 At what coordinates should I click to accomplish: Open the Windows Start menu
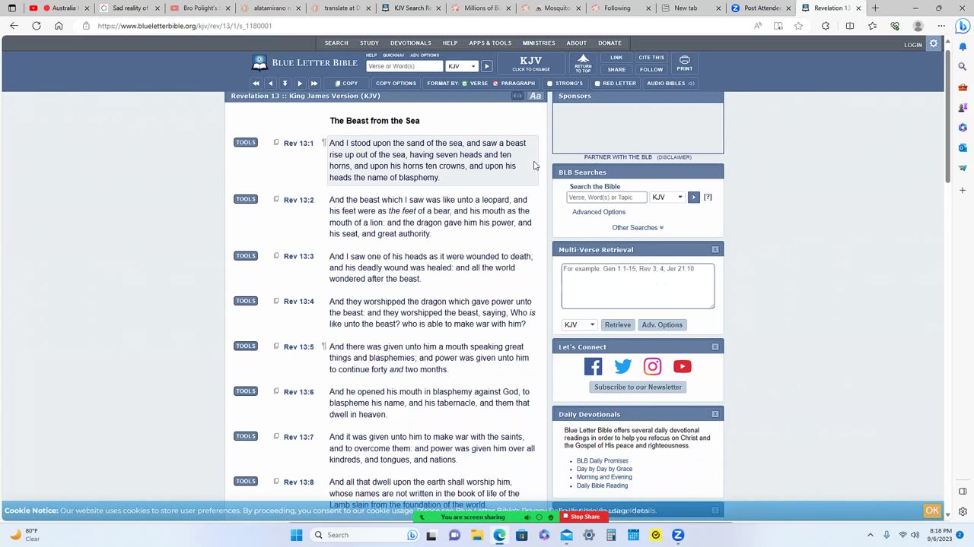(x=296, y=535)
